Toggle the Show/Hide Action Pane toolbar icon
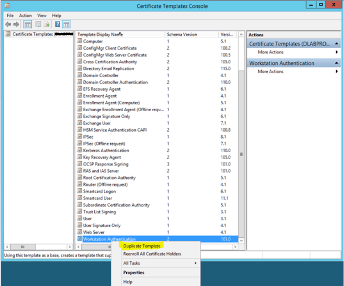This screenshot has height=286, width=344. pyautogui.click(x=66, y=24)
